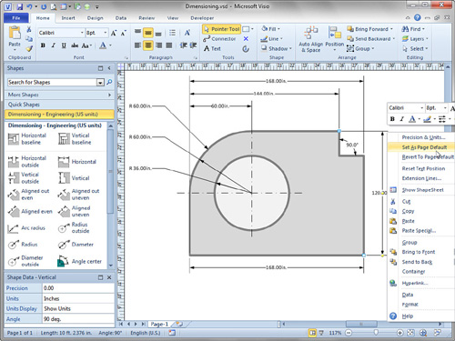Choose Extension Lines from context menu
Image resolution: width=455 pixels, height=341 pixels.
click(421, 178)
